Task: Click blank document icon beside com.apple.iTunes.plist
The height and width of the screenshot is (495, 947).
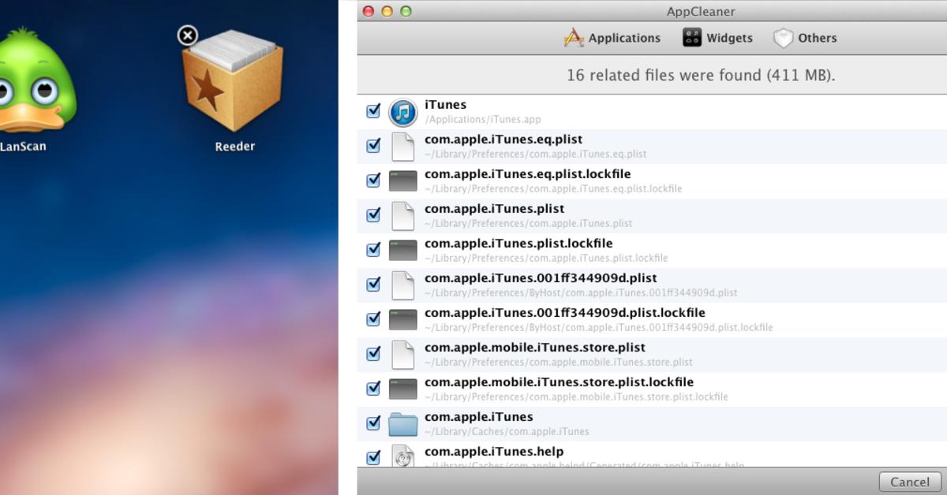Action: click(x=402, y=216)
